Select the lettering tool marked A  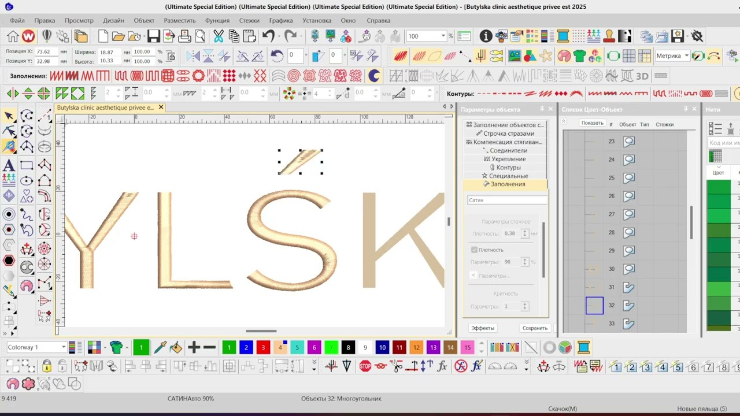9,166
